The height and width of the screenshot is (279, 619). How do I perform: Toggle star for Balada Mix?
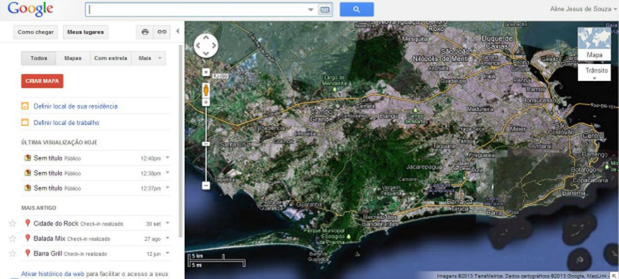point(12,239)
